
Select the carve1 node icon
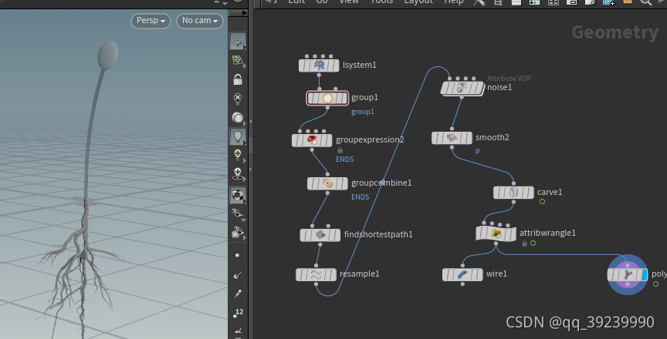[x=513, y=193]
